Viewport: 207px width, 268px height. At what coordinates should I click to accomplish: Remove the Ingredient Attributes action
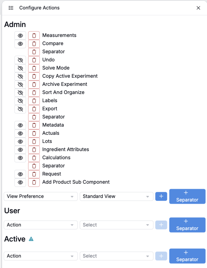[34, 150]
